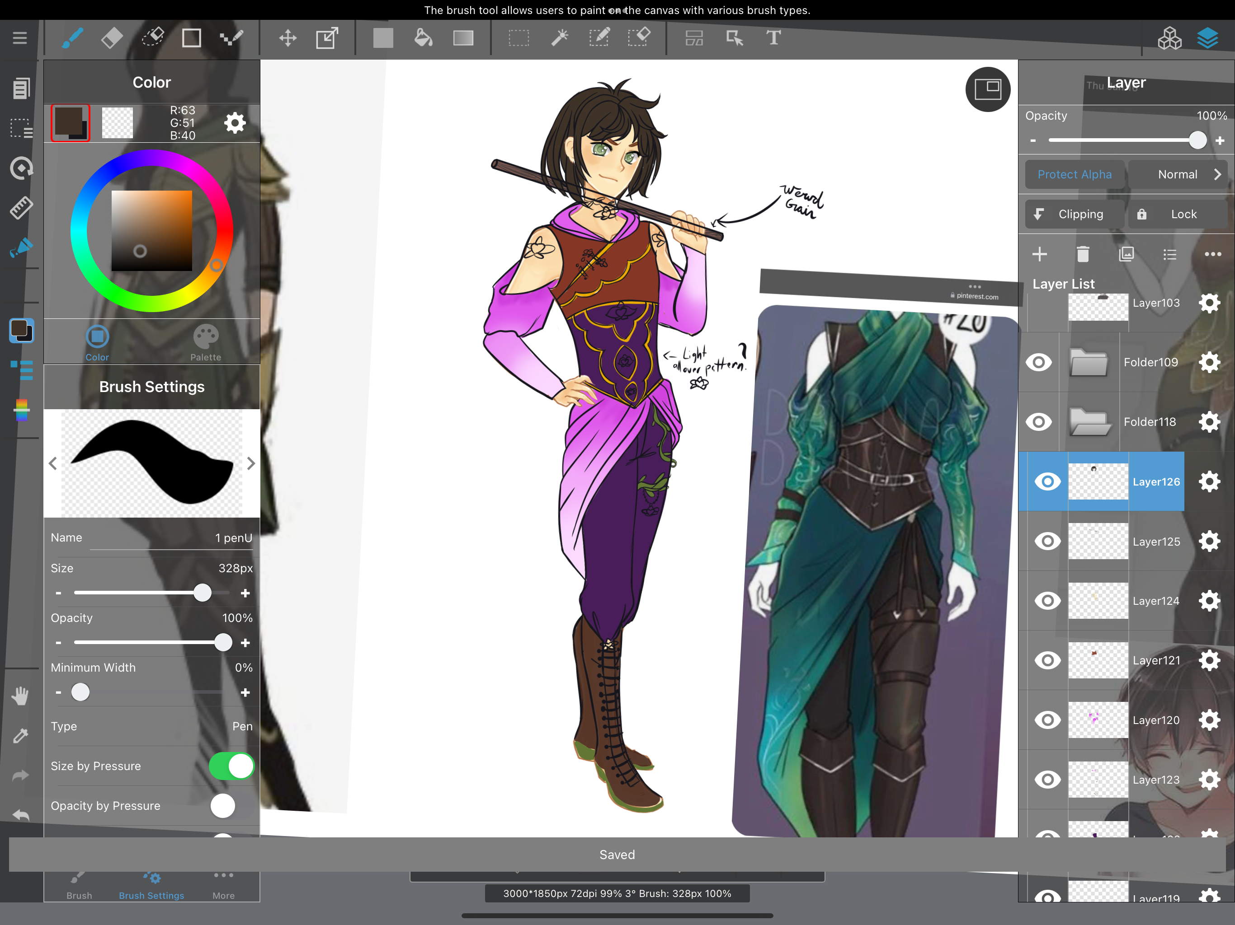The image size is (1235, 925).
Task: Enable Opacity by Pressure switch
Action: [231, 806]
